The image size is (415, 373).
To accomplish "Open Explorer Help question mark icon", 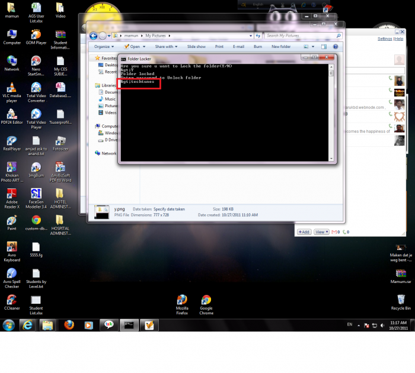I will pyautogui.click(x=336, y=47).
